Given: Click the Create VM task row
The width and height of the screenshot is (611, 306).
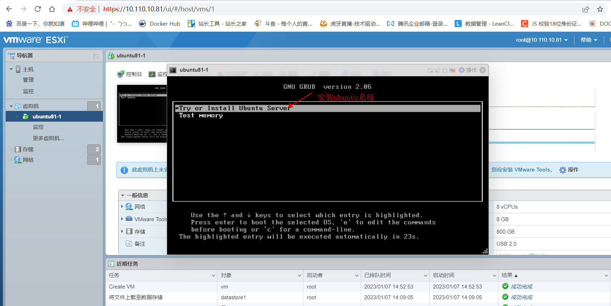Looking at the screenshot, I should 358,287.
